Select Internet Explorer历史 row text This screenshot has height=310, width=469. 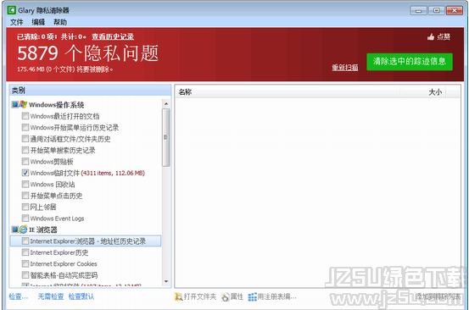59,252
